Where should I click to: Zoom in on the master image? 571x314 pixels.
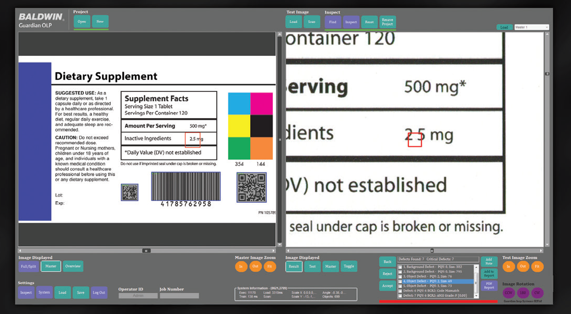(241, 266)
